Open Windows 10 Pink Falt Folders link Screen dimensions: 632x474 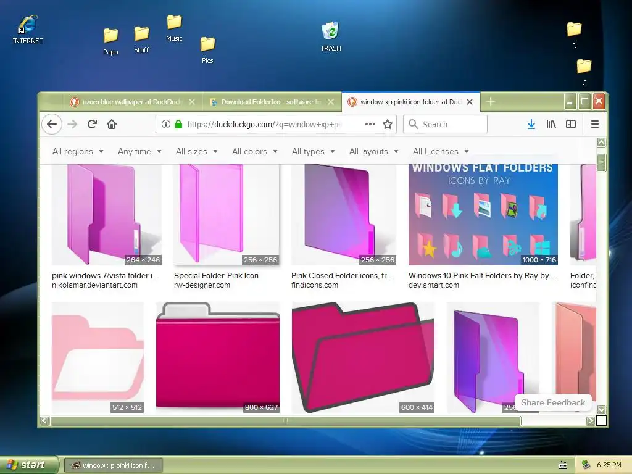(483, 276)
